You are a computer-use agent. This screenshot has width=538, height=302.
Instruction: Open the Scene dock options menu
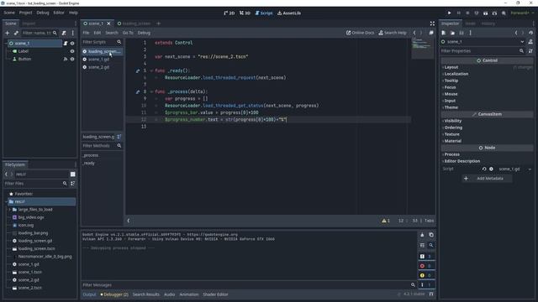[73, 33]
